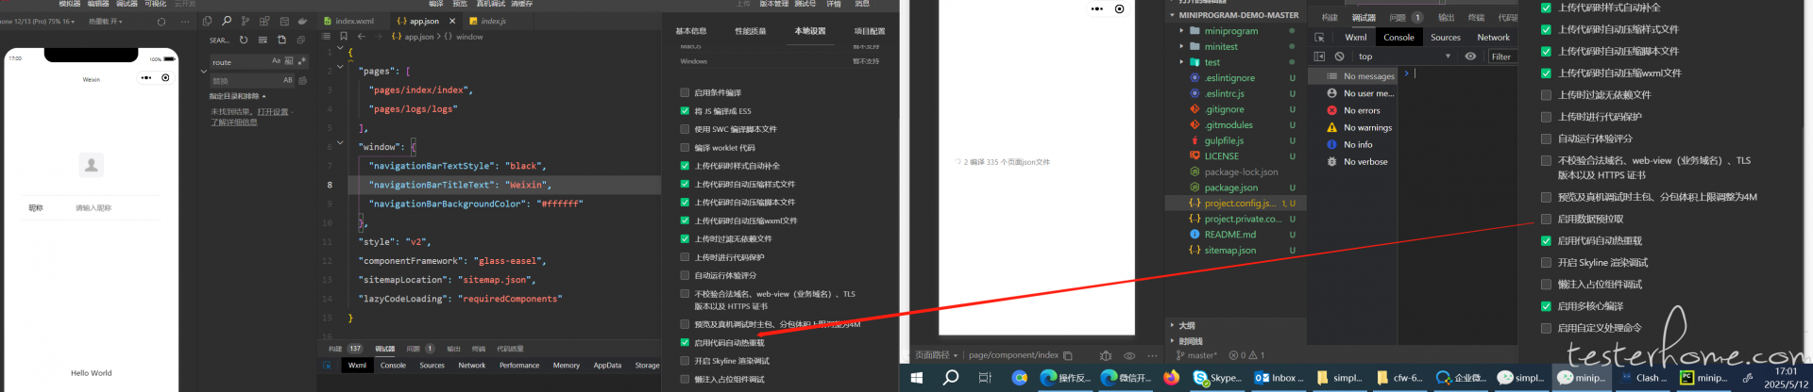The height and width of the screenshot is (392, 1813).
Task: Click the capsule close circle in Weixin simulator
Action: [165, 77]
